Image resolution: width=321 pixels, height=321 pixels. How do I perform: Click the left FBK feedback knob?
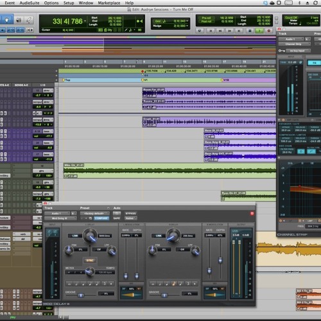[x=69, y=250]
